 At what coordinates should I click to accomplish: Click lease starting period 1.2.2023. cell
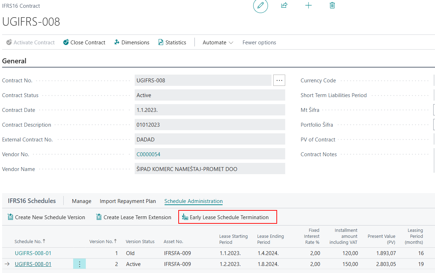[x=230, y=264]
